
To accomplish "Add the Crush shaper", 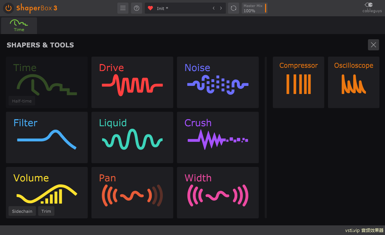I will [x=218, y=138].
